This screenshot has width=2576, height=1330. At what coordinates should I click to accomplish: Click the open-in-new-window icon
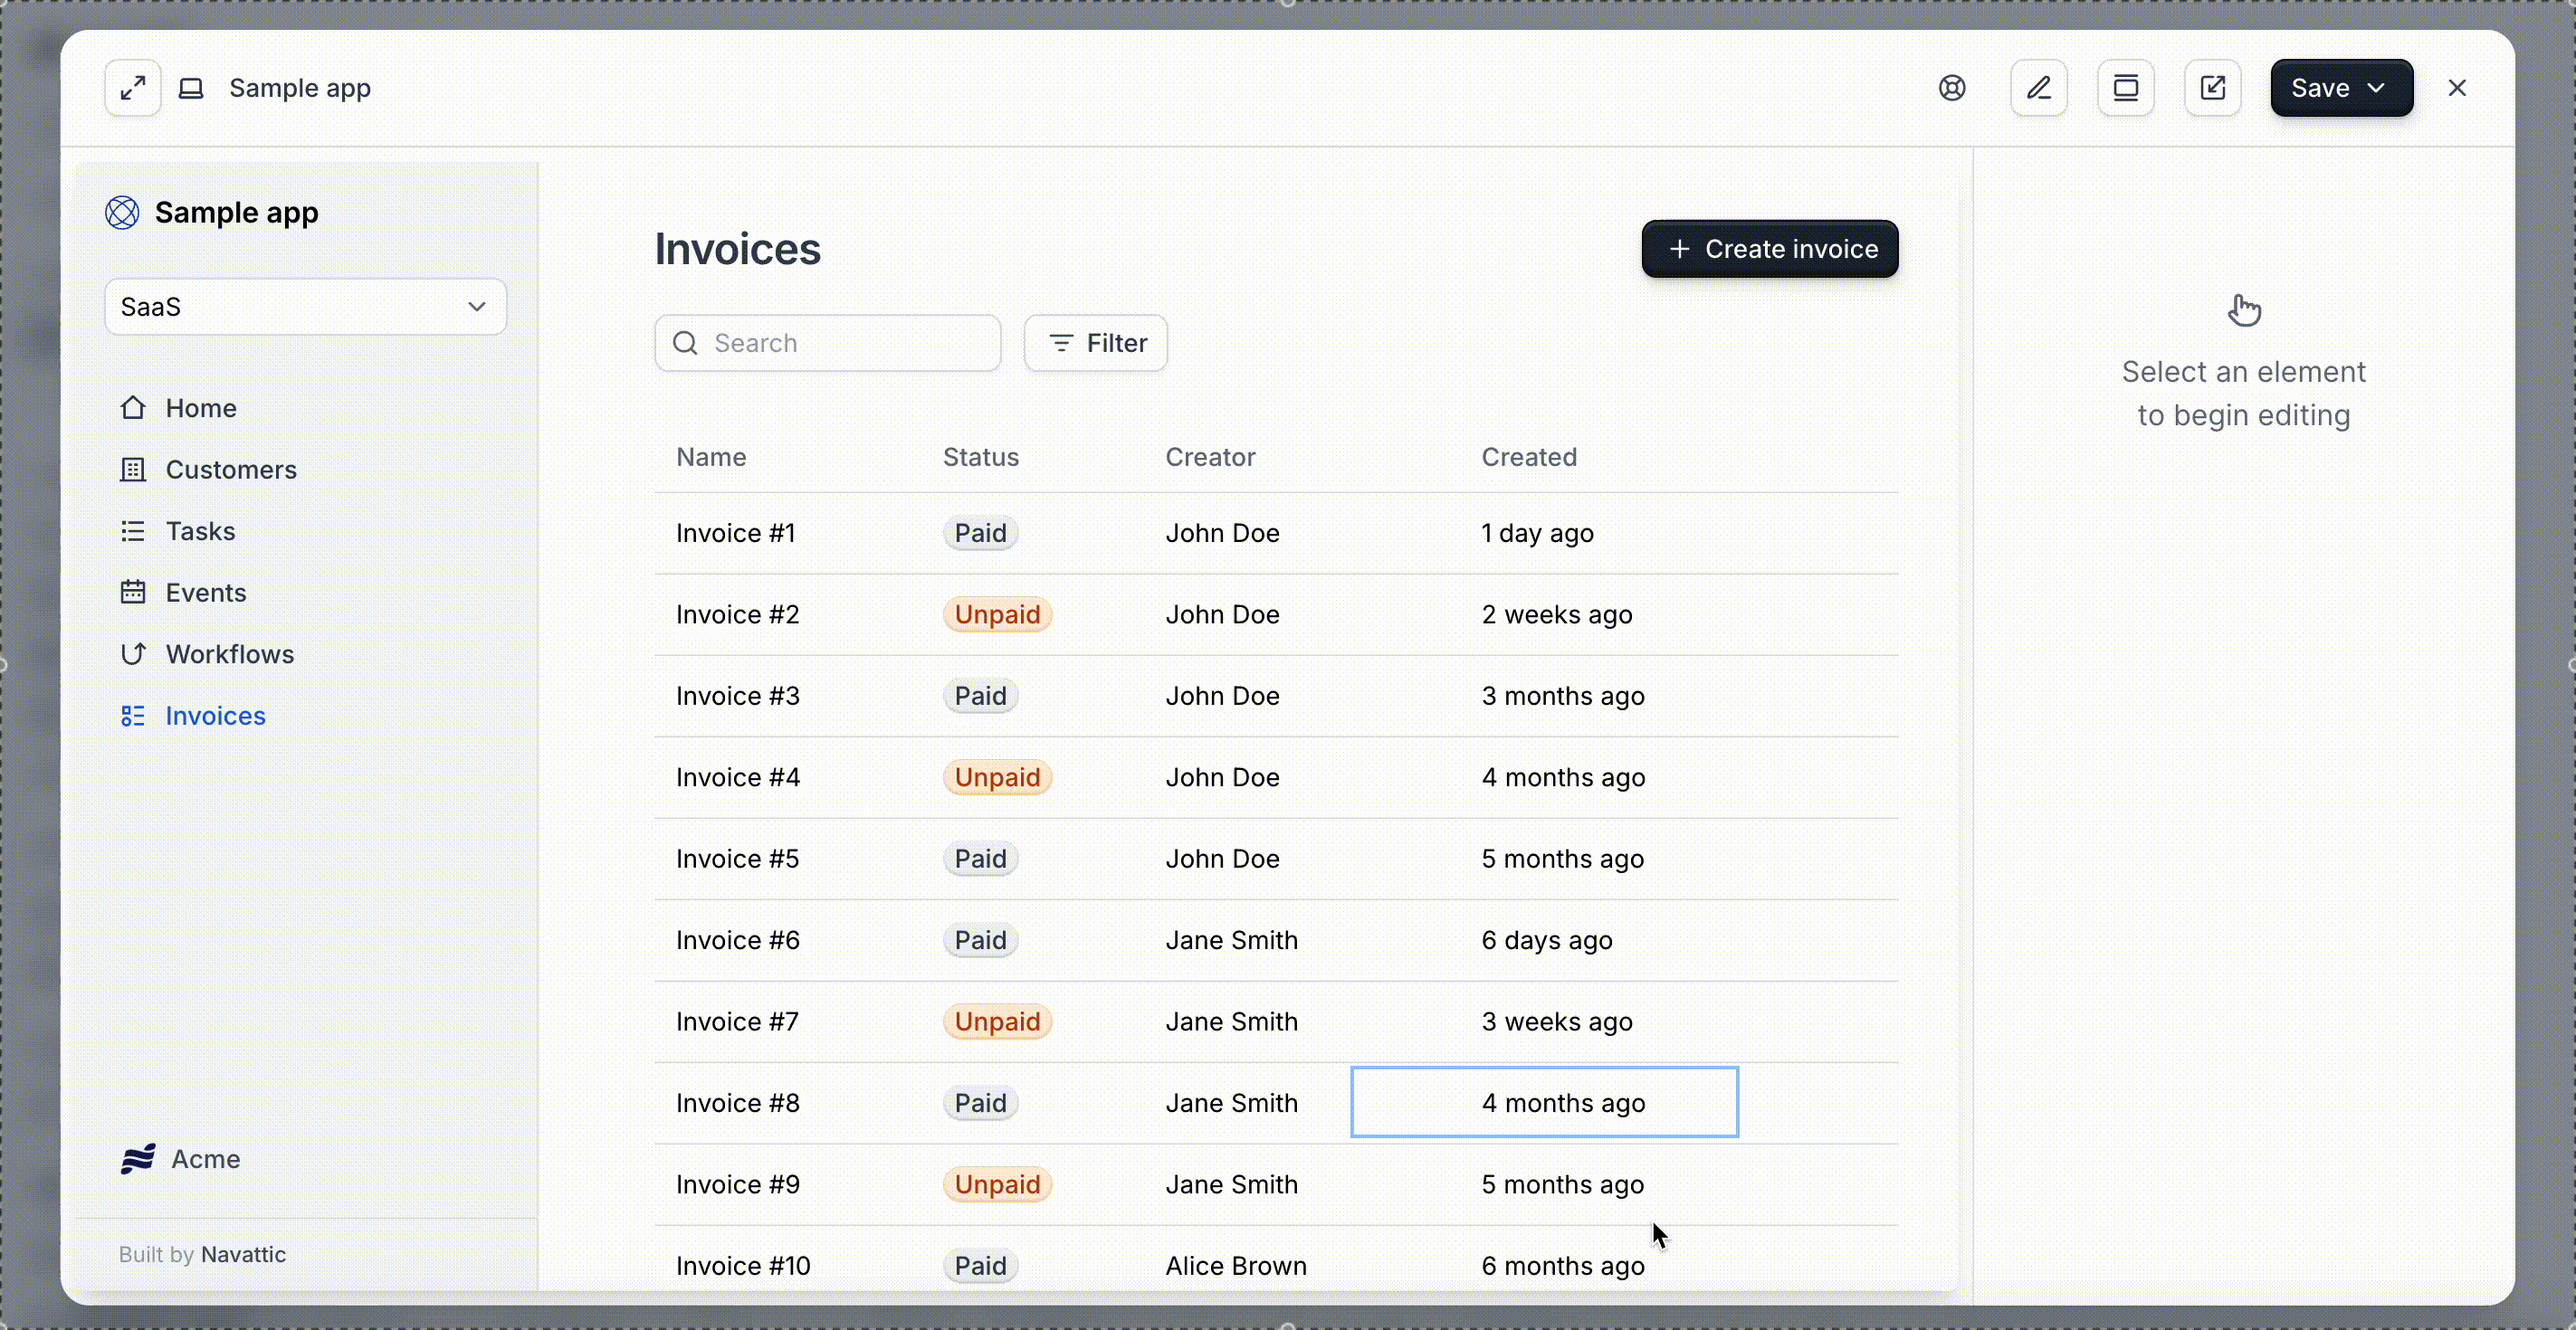point(2212,88)
